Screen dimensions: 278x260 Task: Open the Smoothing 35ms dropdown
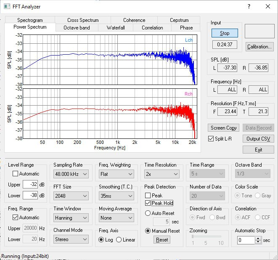[116, 196]
